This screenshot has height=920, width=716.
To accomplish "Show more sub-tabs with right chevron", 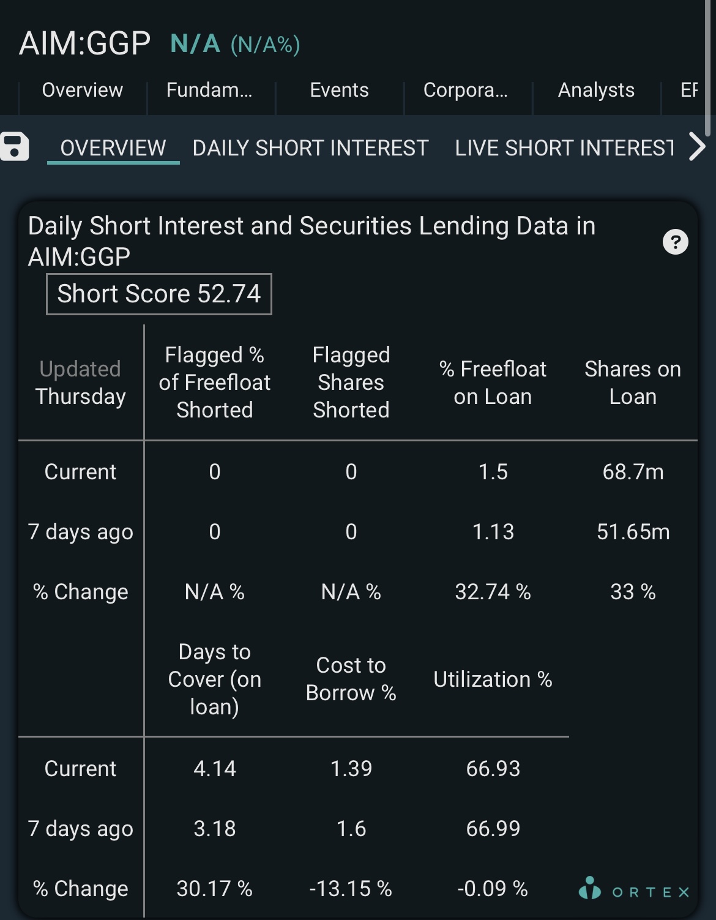I will [697, 147].
